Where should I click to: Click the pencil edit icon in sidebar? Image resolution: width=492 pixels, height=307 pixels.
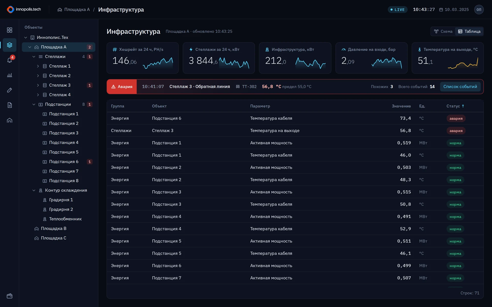[x=9, y=90]
